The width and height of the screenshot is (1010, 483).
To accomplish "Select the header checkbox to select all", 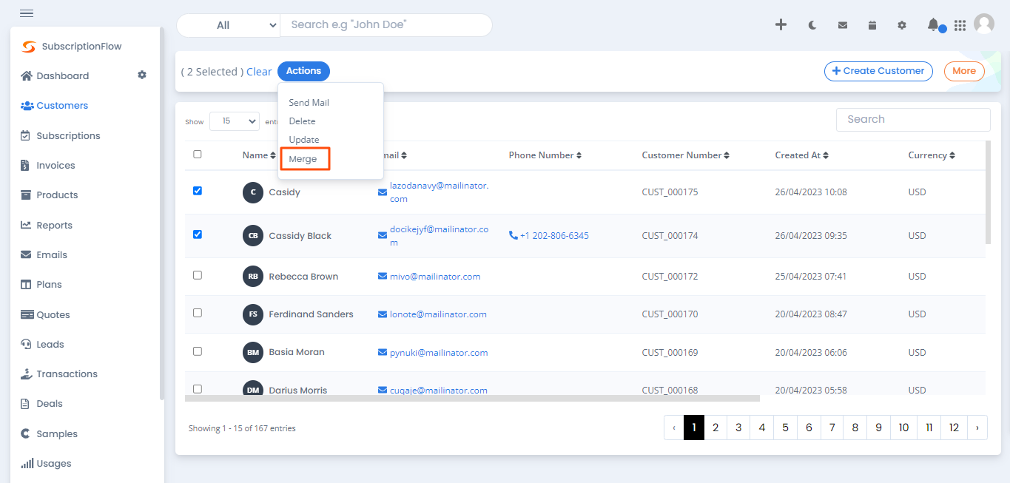I will [197, 155].
